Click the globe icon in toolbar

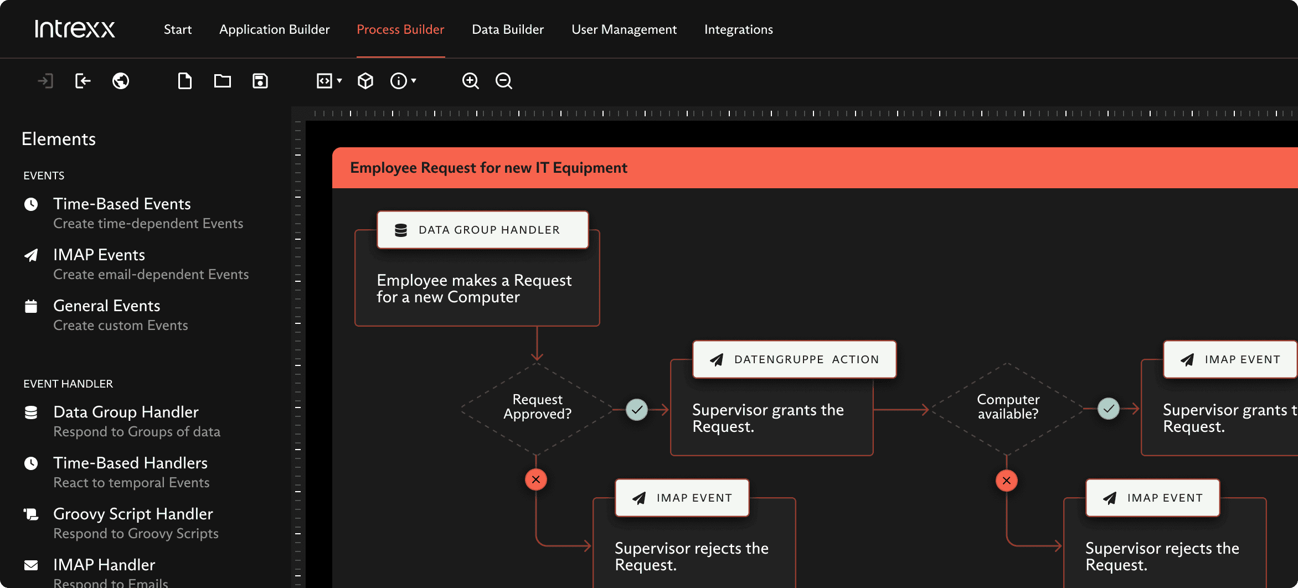(x=121, y=81)
